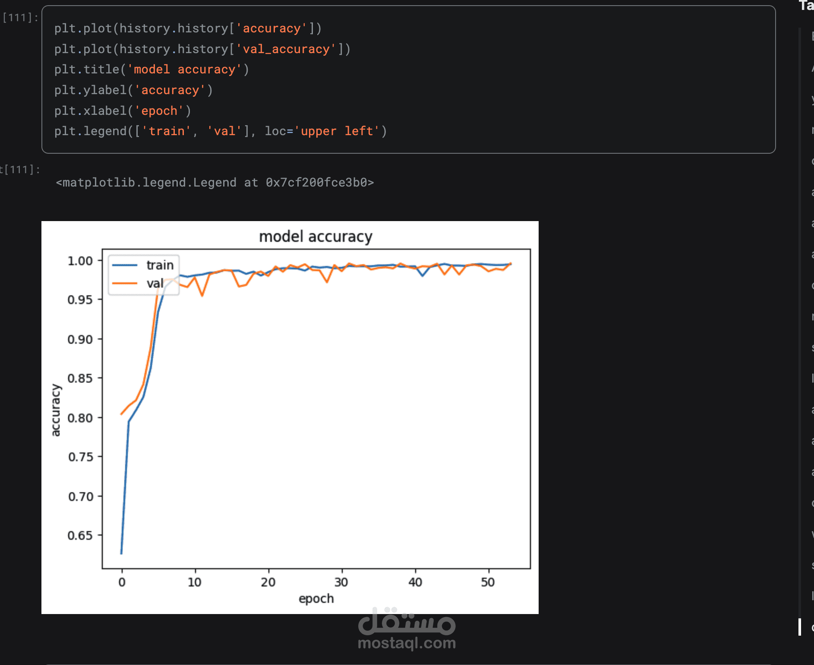Click the 'epoch' x-axis label
This screenshot has width=814, height=665.
pos(316,598)
